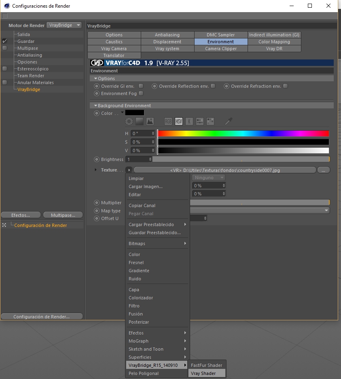Check Override GI env. checkbox

[x=141, y=86]
